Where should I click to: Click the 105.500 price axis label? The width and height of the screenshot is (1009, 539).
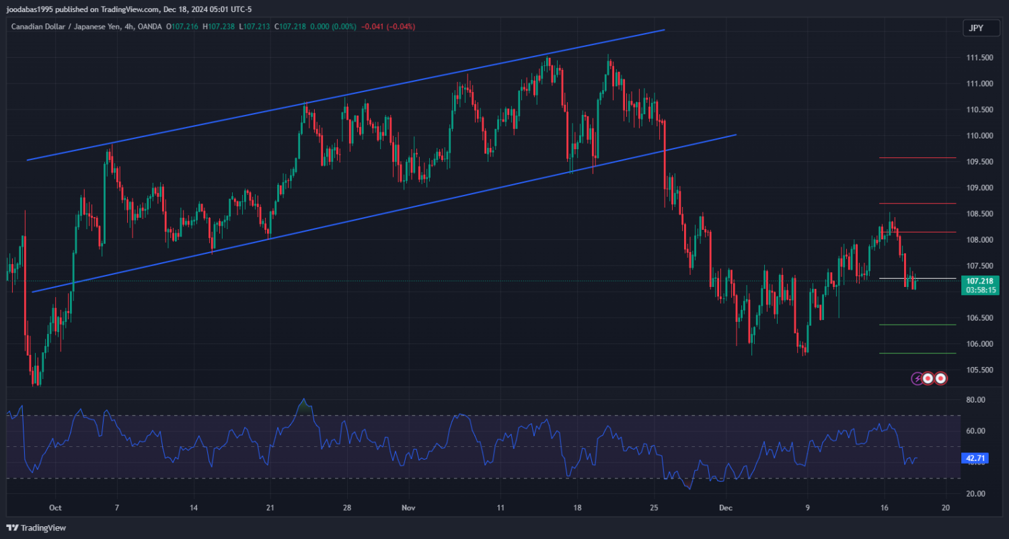click(979, 370)
